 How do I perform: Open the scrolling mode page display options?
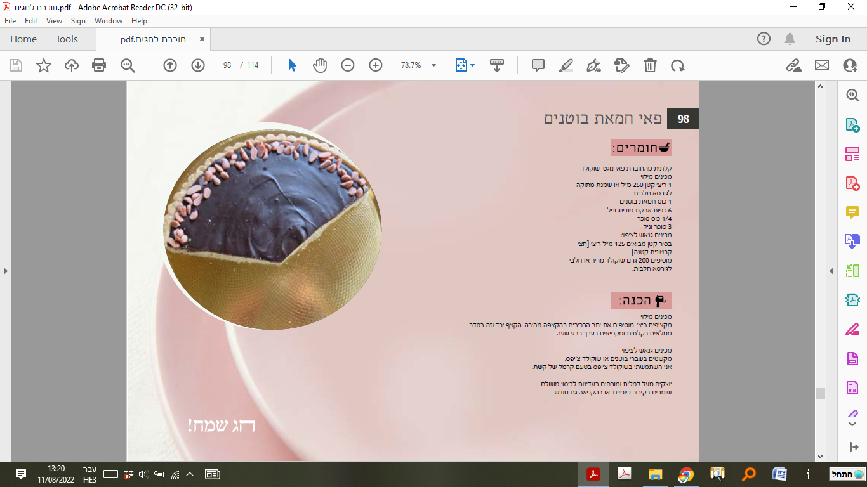click(497, 65)
